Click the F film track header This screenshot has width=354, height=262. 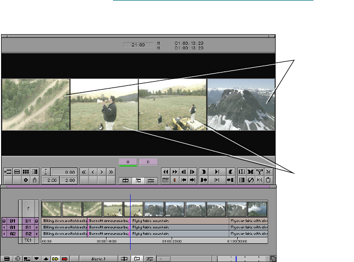pos(28,209)
